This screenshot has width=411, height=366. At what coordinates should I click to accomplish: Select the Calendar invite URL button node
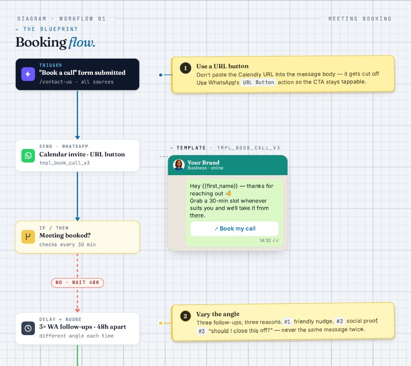[77, 155]
